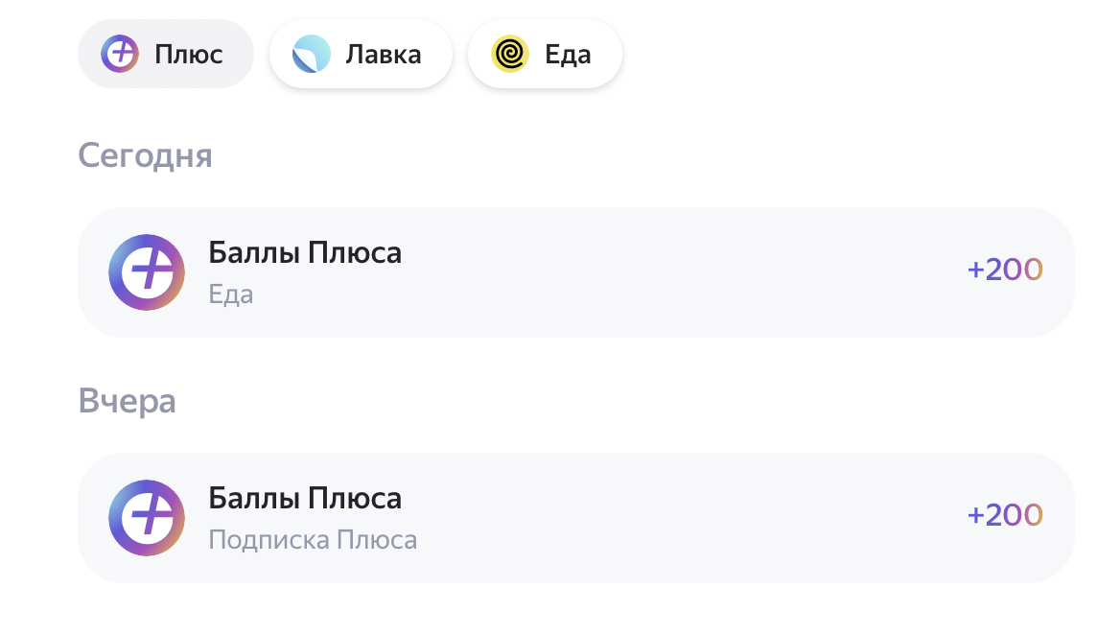Click the Подписка Плюса subtitle text
The width and height of the screenshot is (1120, 635).
click(x=313, y=540)
